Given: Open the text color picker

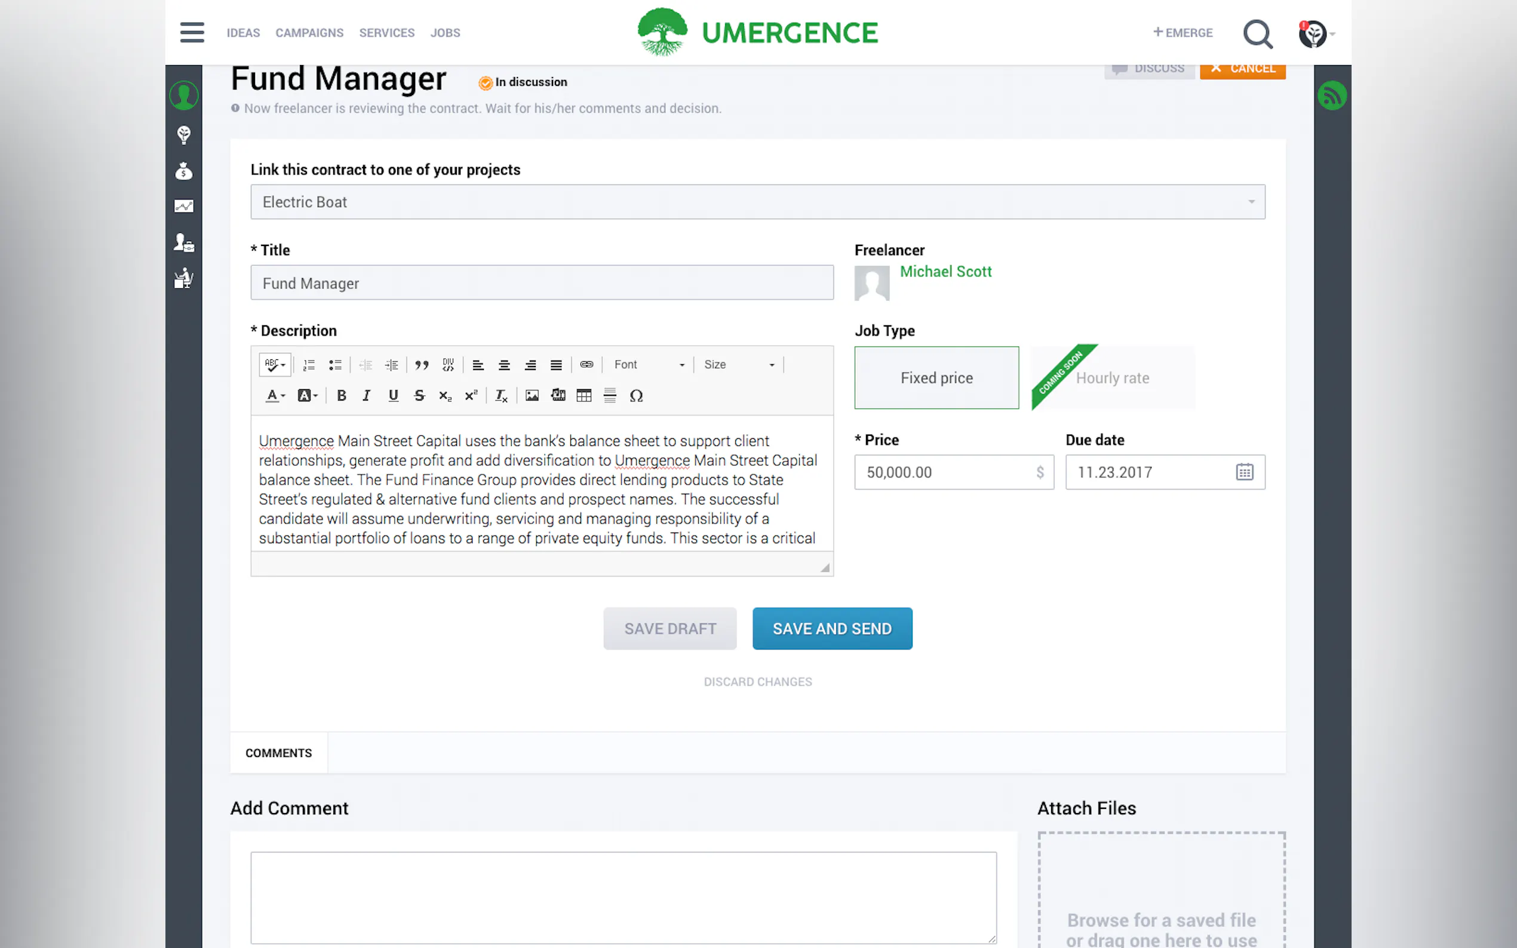Looking at the screenshot, I should coord(274,396).
